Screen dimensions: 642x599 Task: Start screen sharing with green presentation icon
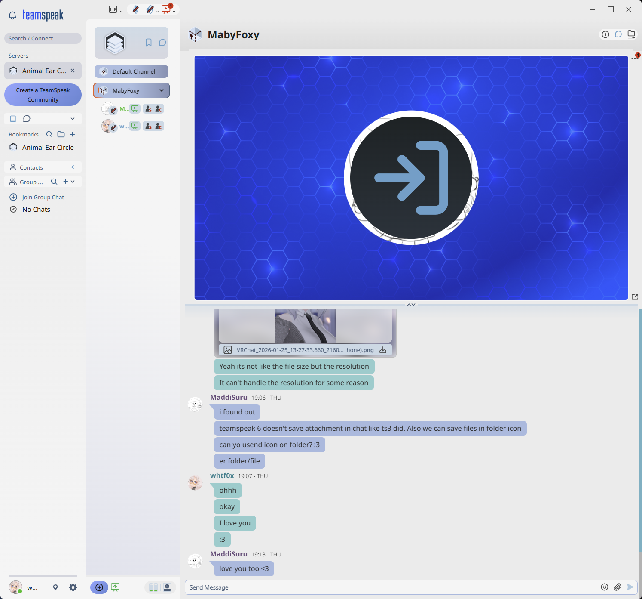(115, 587)
